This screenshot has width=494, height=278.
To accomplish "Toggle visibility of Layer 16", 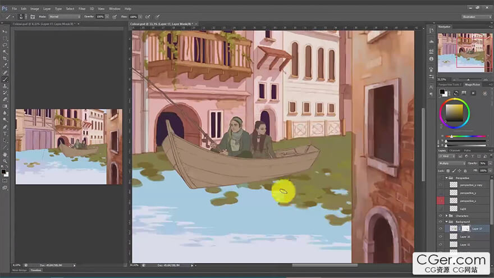I will click(x=441, y=236).
